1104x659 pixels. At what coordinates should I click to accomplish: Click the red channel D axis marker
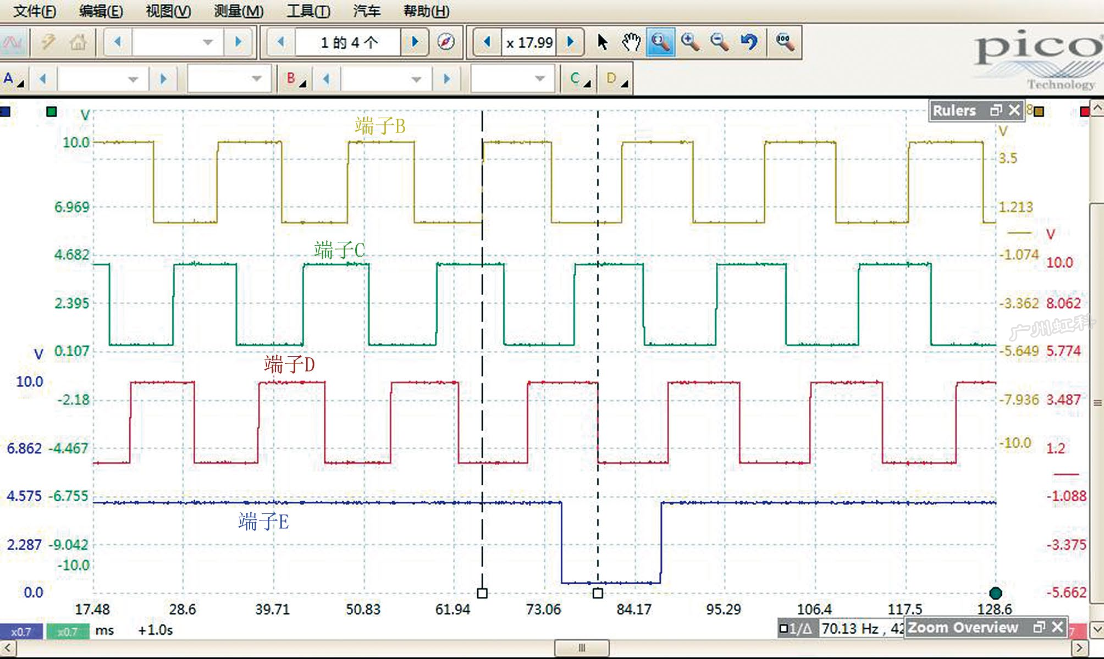1084,112
